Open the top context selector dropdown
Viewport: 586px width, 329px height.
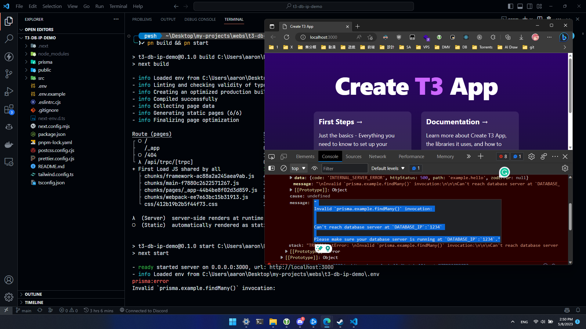click(x=298, y=168)
